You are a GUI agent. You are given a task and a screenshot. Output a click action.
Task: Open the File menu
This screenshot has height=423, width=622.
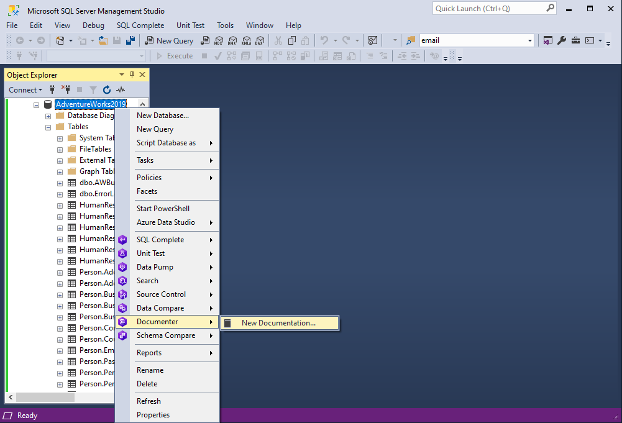click(x=12, y=25)
